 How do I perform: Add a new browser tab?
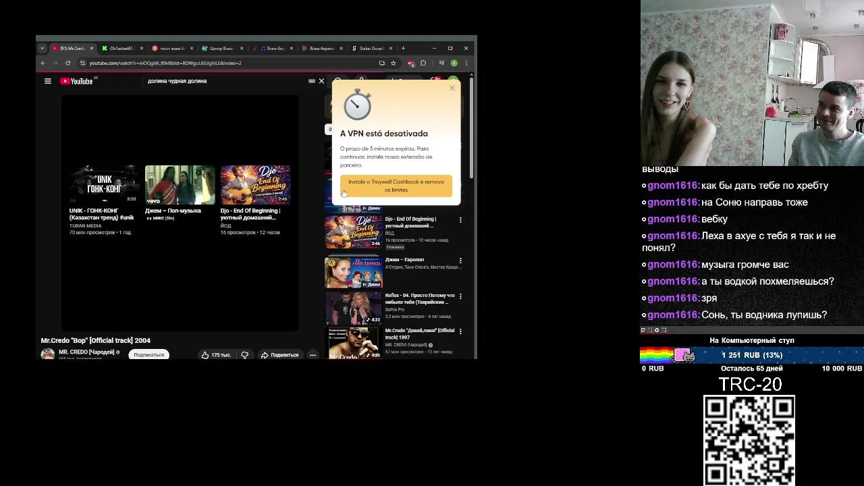(x=403, y=48)
